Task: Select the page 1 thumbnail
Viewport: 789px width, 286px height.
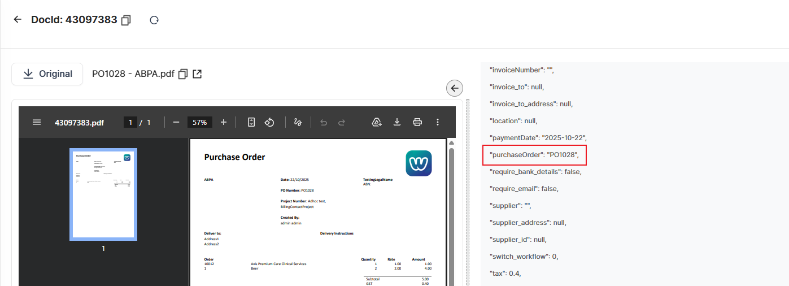Action: (103, 194)
